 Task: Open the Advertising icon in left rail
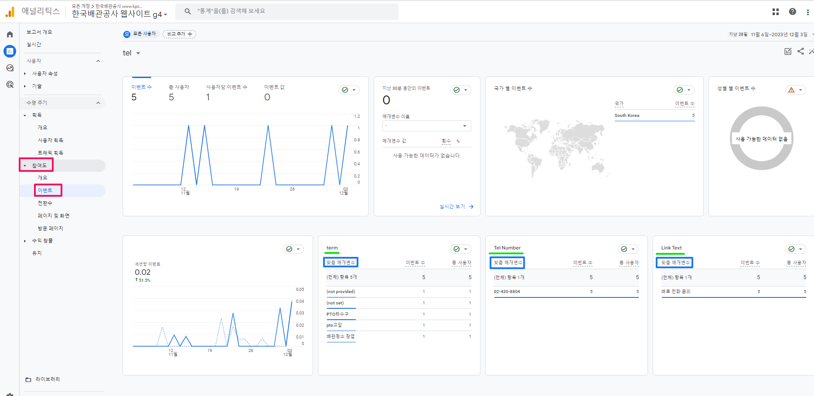(x=10, y=84)
